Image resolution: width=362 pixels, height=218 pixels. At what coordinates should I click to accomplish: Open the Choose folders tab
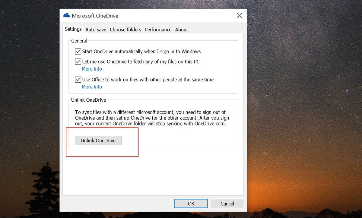coord(125,29)
